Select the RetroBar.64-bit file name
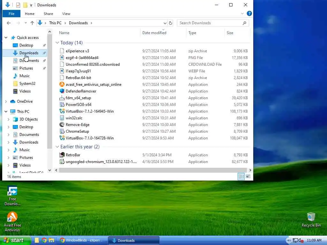 (79, 78)
